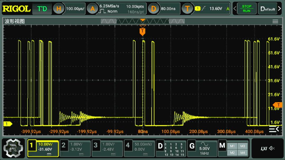Click the right arrow next to Default
The image size is (285, 160).
coord(280,9)
